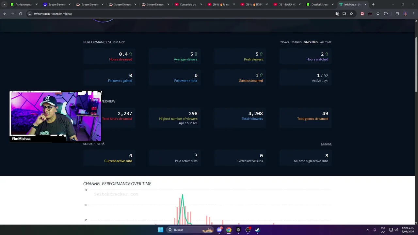Open the Chrome profile avatar
This screenshot has height=235, width=418.
point(405,14)
